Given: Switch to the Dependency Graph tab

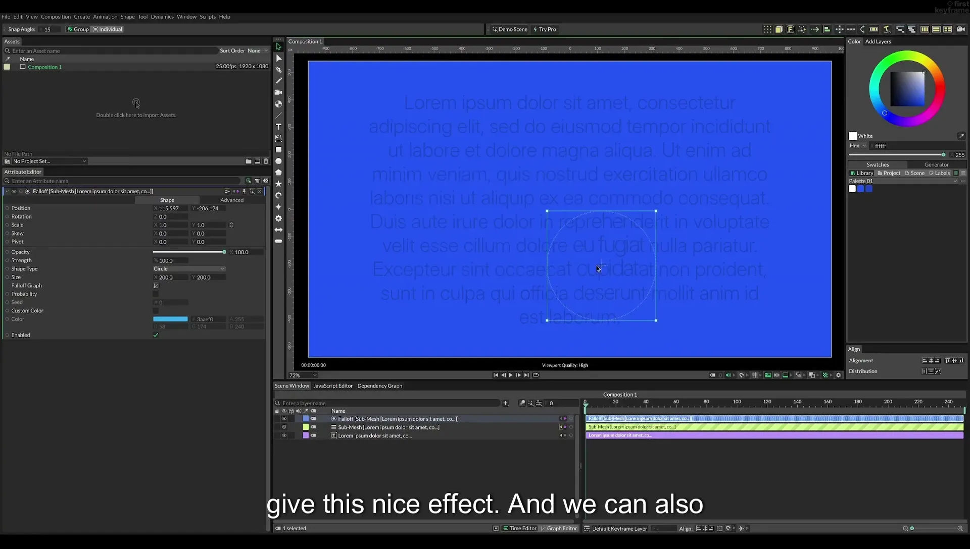Looking at the screenshot, I should click(x=379, y=386).
